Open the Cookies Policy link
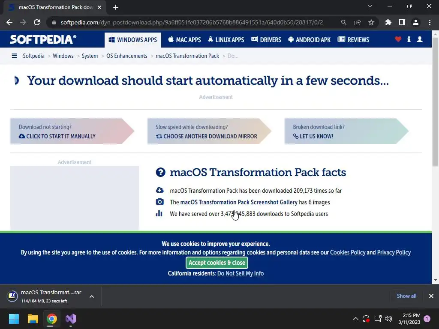 click(x=348, y=252)
